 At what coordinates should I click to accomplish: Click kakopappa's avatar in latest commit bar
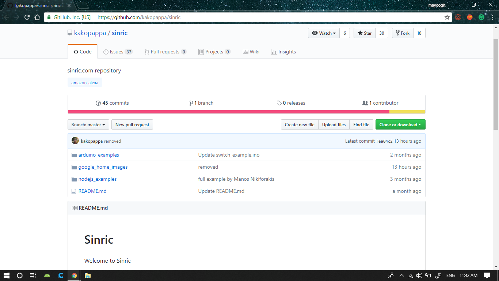click(x=75, y=141)
